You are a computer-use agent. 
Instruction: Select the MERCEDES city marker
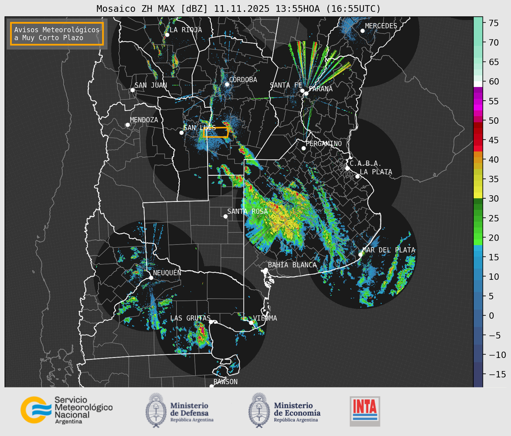363,31
